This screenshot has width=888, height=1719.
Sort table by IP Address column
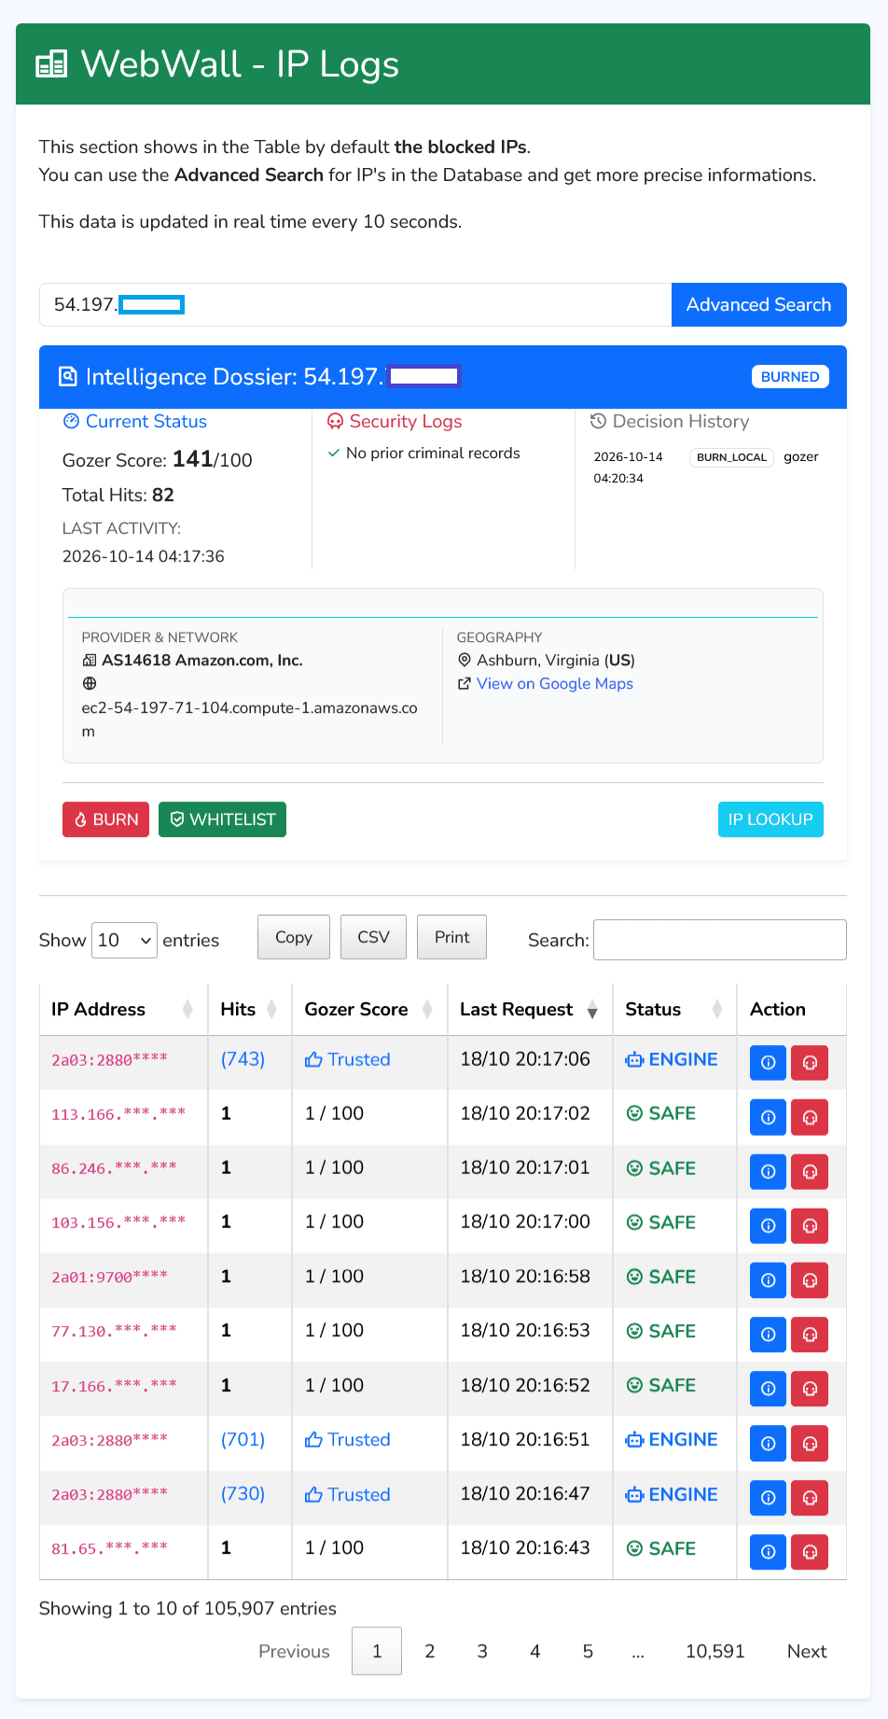123,1009
